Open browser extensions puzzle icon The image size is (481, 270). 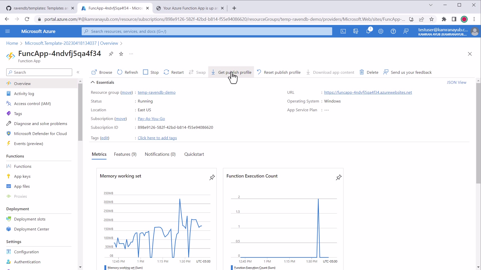pos(444,19)
